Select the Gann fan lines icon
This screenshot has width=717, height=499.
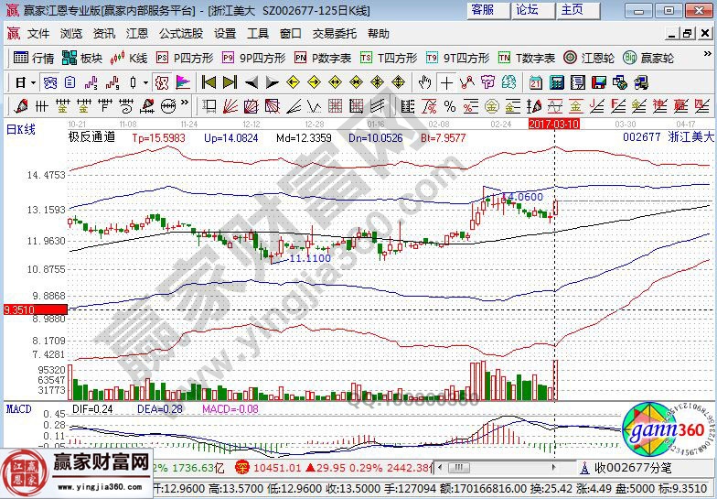coord(230,106)
